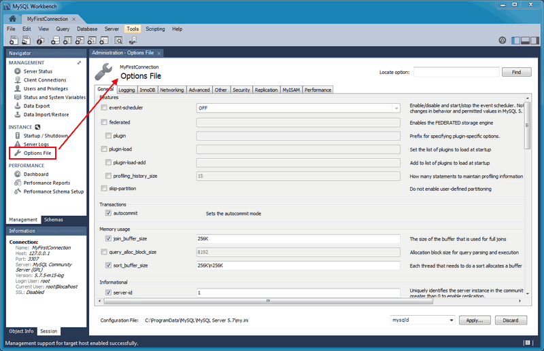Click the create new function icon
The image size is (544, 351).
point(104,40)
